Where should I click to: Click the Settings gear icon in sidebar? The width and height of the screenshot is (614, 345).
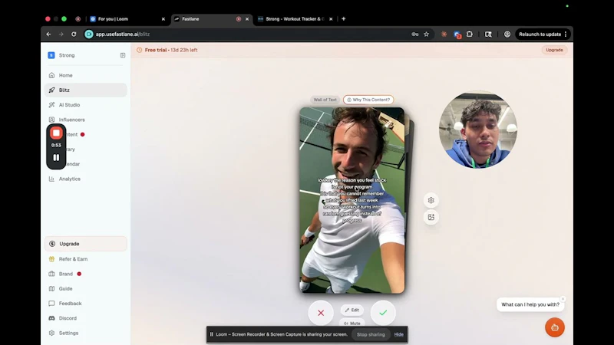tap(51, 333)
